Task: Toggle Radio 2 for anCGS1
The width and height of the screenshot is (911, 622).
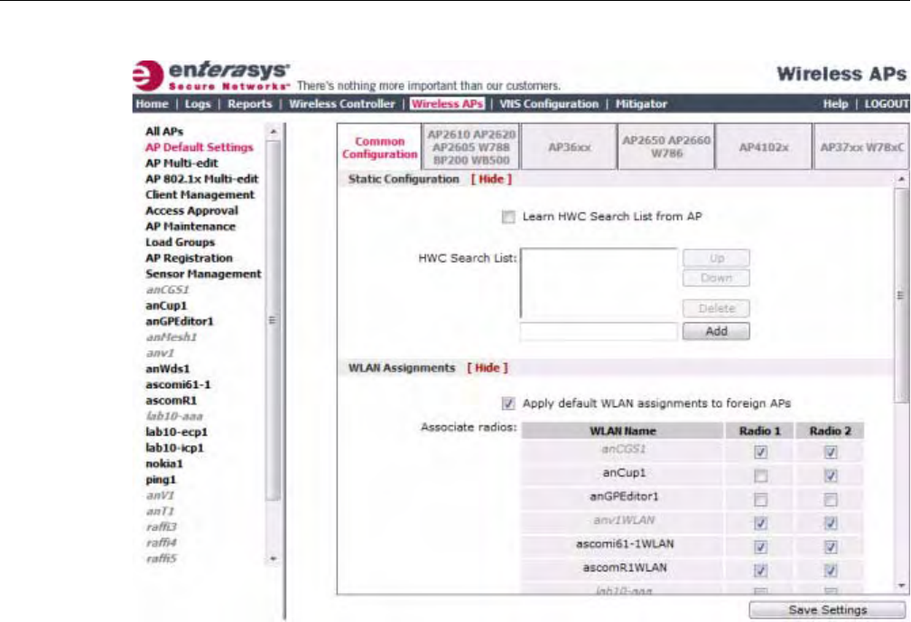Action: click(831, 452)
